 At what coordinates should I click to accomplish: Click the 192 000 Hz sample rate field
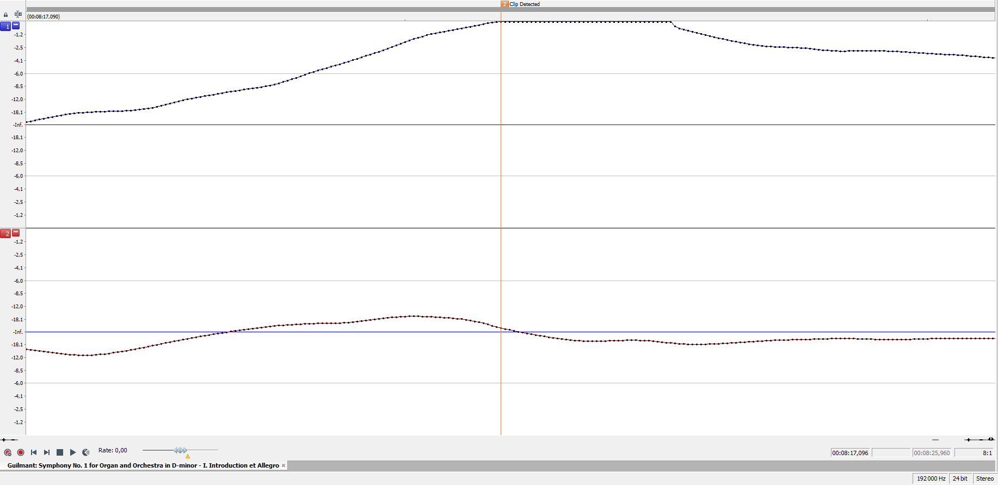click(x=931, y=478)
